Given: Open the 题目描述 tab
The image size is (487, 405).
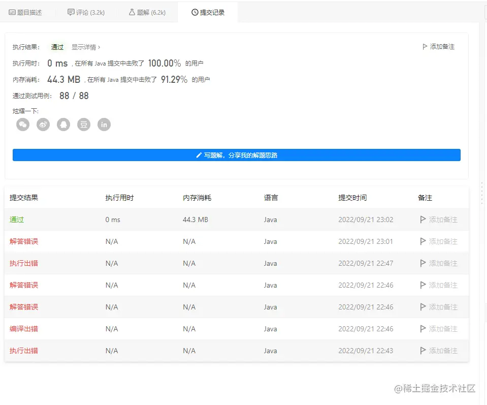Looking at the screenshot, I should [x=25, y=12].
